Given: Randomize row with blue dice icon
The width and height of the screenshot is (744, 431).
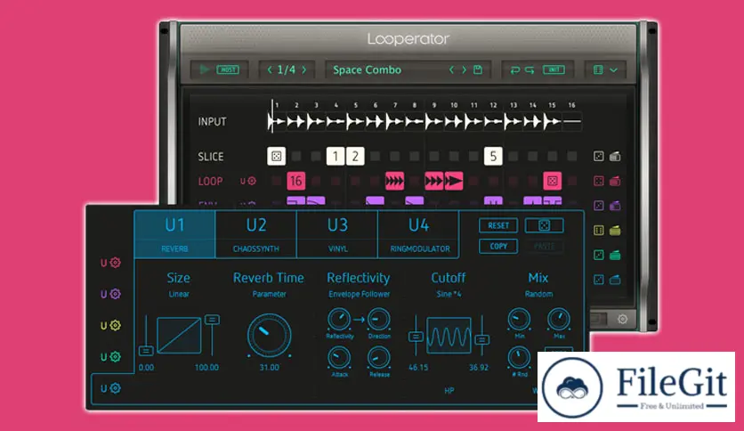Looking at the screenshot, I should pos(599,280).
